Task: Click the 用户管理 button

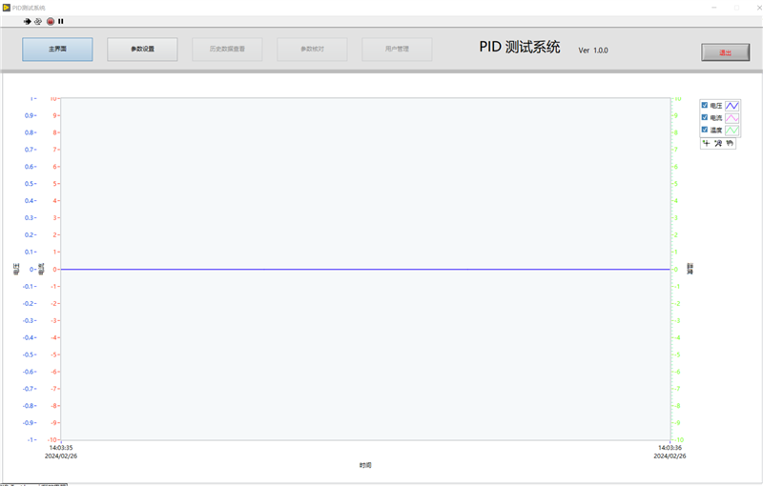Action: point(397,49)
